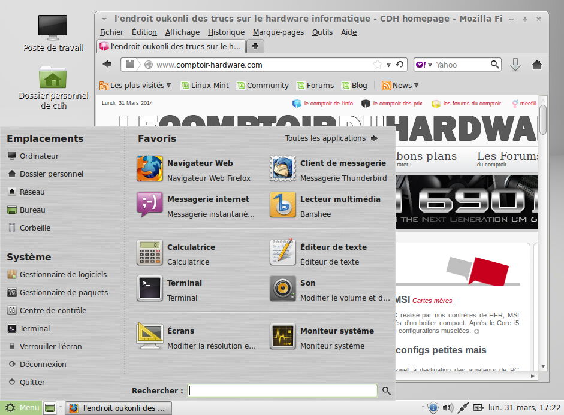Open the Marque-pages menu
564x415 pixels.
[x=278, y=32]
